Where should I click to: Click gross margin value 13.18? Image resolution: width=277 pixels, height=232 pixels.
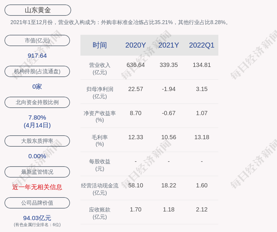202,137
